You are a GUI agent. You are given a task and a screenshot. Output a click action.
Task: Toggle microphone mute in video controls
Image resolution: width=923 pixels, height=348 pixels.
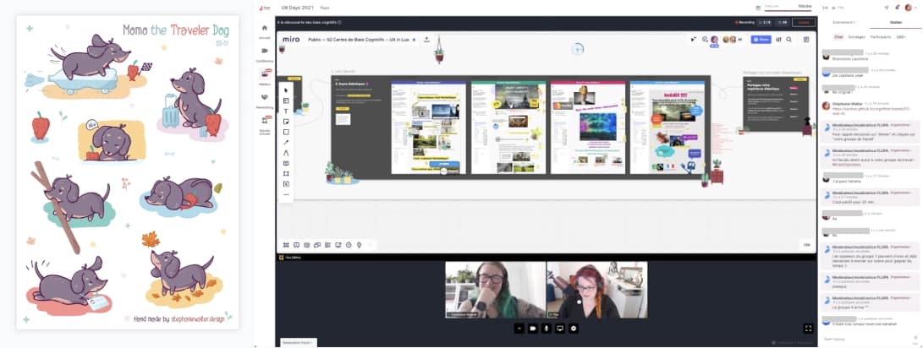tap(547, 329)
